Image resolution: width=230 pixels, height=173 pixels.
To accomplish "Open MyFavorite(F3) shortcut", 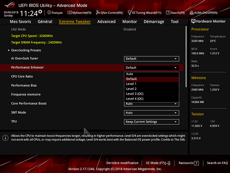I will click(79, 13).
